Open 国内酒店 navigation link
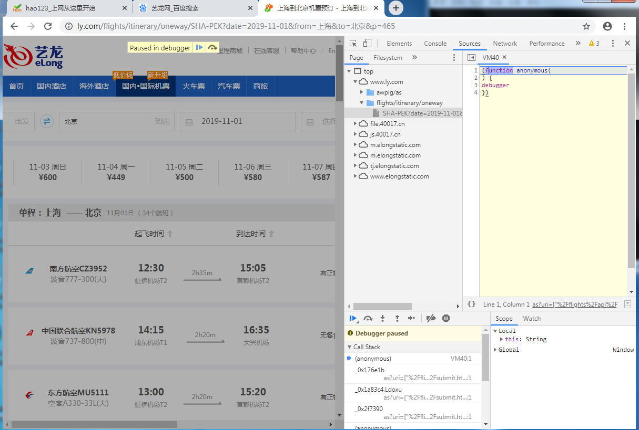The image size is (639, 430). pos(52,86)
